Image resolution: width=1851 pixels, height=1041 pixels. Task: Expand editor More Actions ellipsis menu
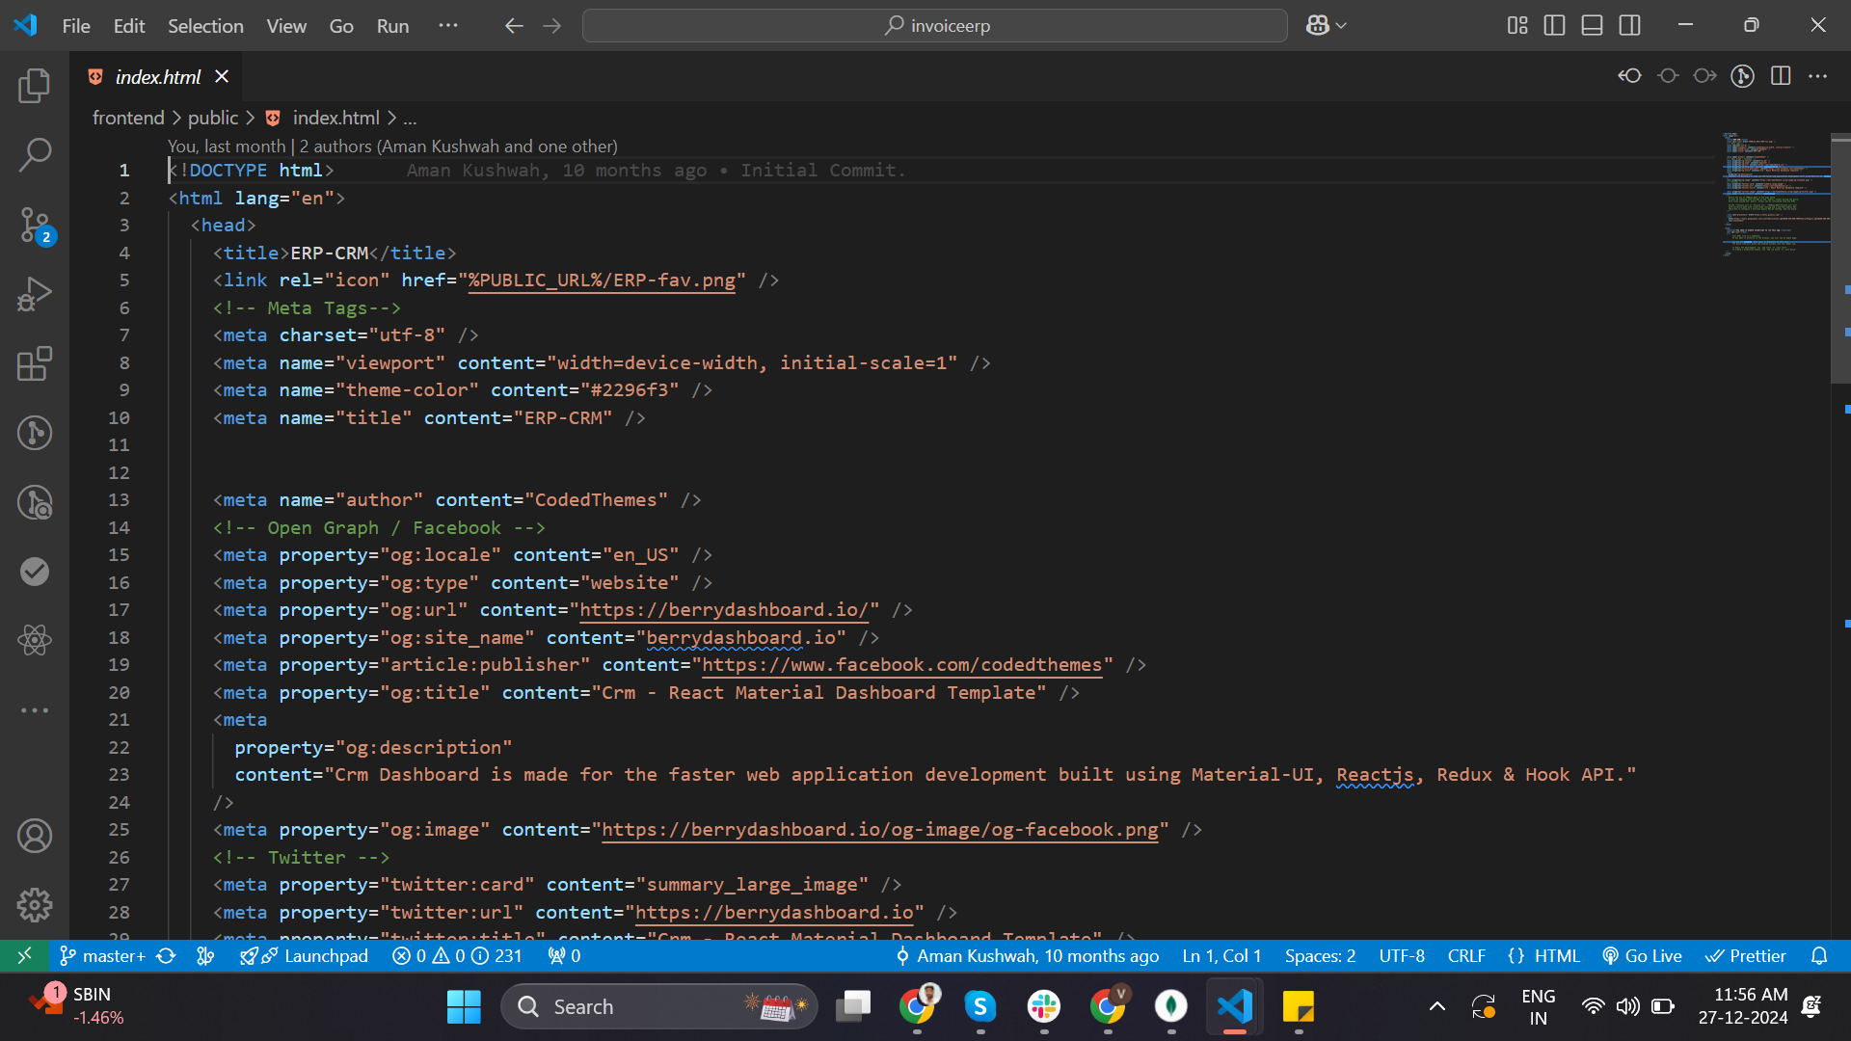pos(1818,76)
